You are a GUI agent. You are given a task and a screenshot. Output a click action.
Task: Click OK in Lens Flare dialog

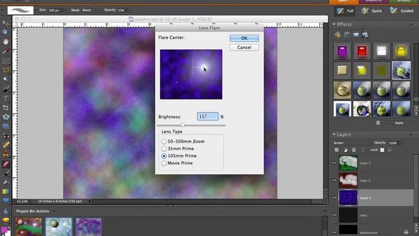coord(244,38)
